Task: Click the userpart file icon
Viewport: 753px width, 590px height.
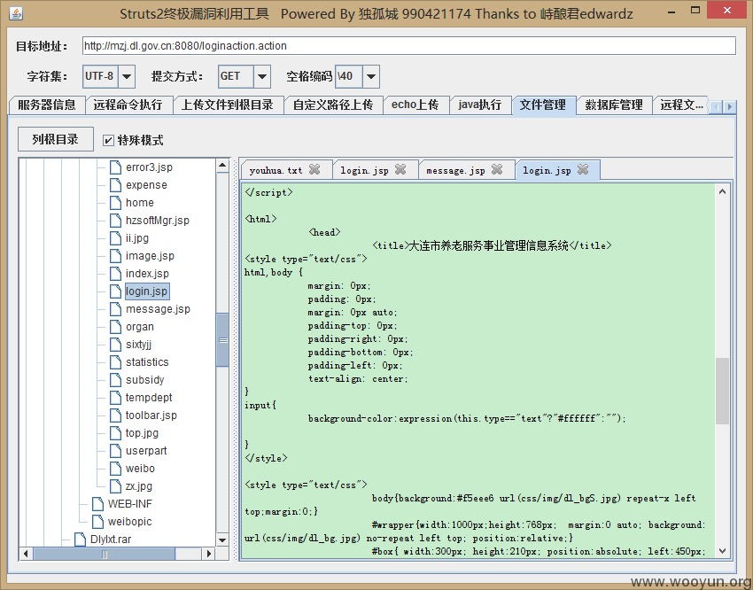Action: point(115,451)
